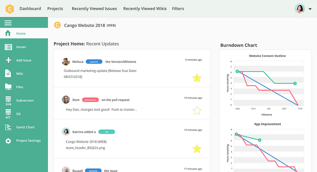Open the Filters menu

coord(178,9)
